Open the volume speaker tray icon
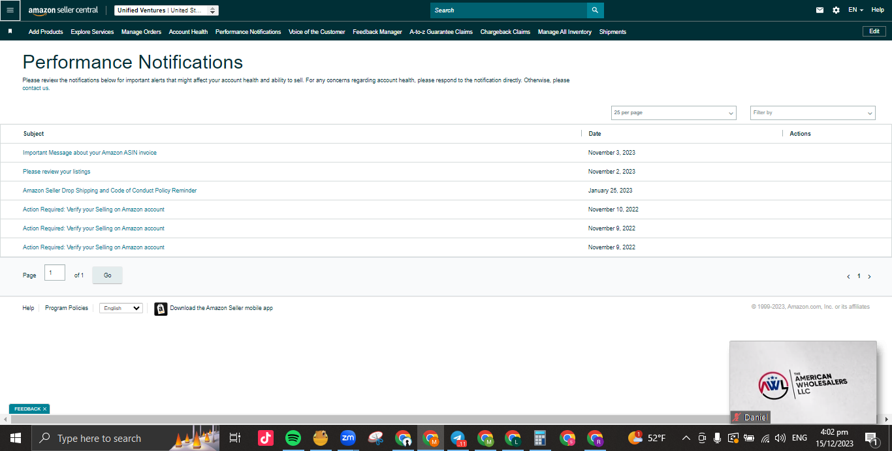The width and height of the screenshot is (892, 451). tap(780, 438)
